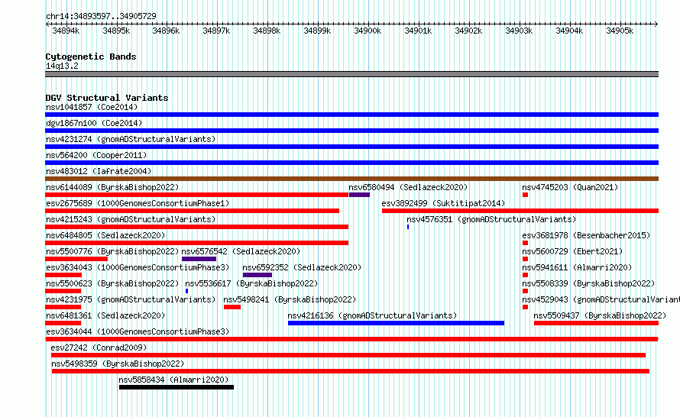
Task: Select nsv6481361 (Sedlazeck2020) label
Action: (x=105, y=315)
